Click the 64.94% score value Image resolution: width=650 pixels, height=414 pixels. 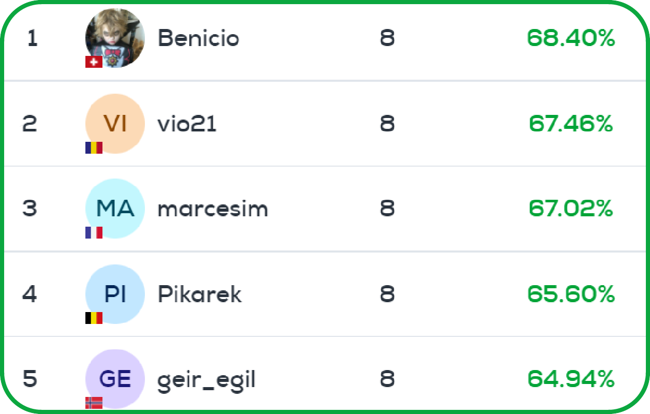(x=571, y=379)
